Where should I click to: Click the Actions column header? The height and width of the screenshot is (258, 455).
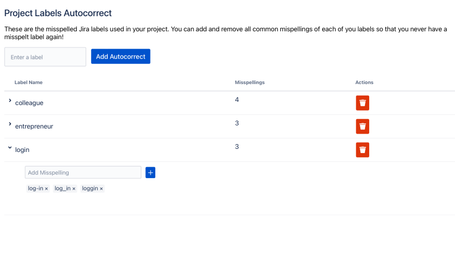(364, 83)
